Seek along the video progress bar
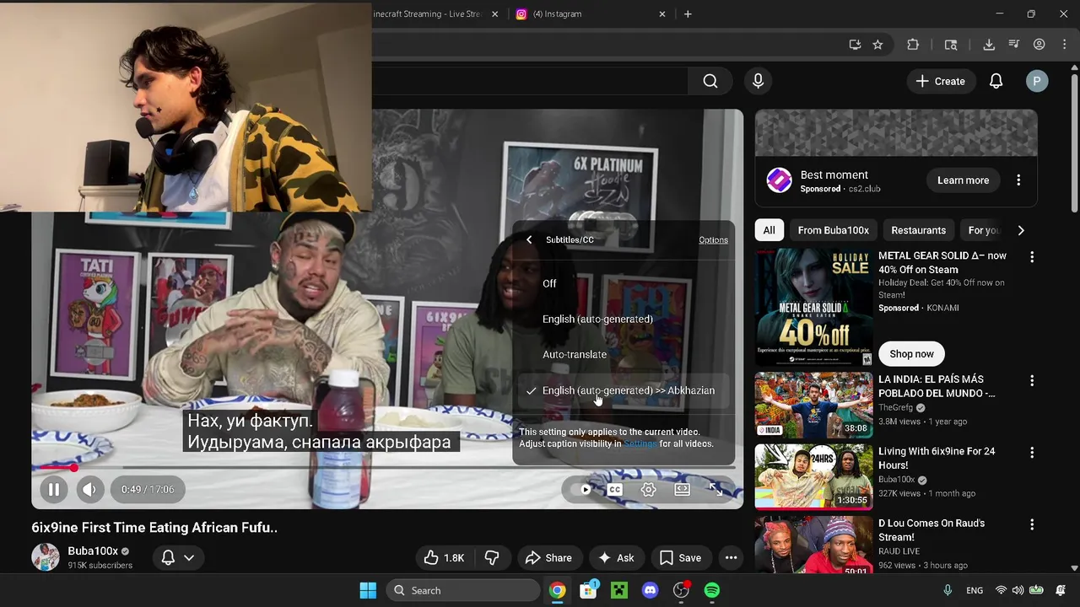Viewport: 1080px width, 607px height. coord(387,467)
